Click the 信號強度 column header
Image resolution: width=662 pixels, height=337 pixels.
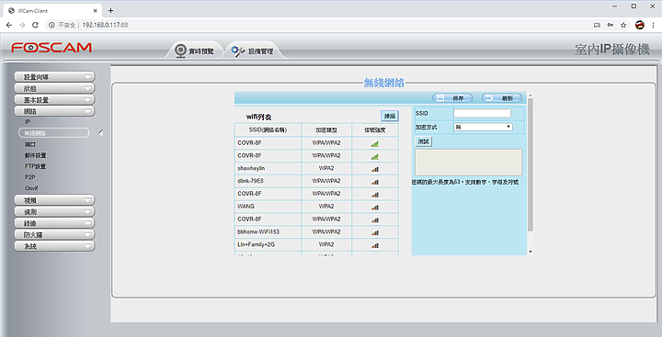coord(375,129)
